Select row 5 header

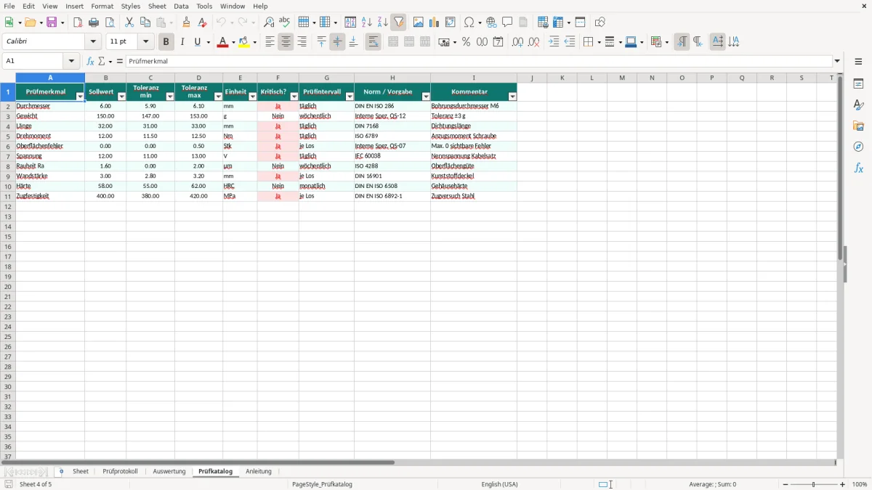click(x=7, y=136)
